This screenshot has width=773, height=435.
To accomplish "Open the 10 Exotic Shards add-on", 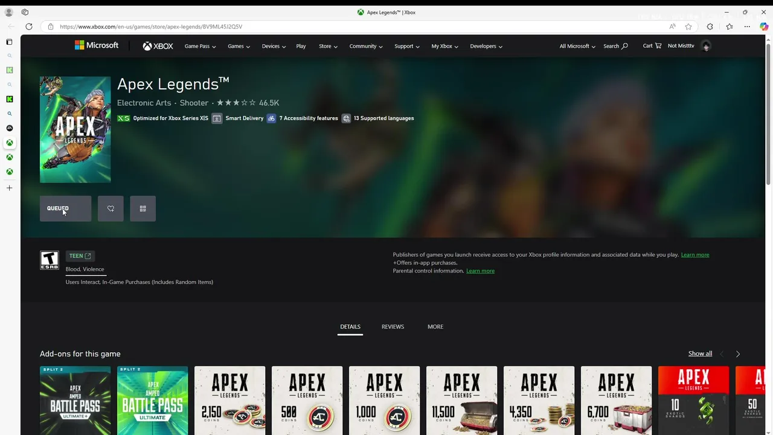I will pos(693,401).
